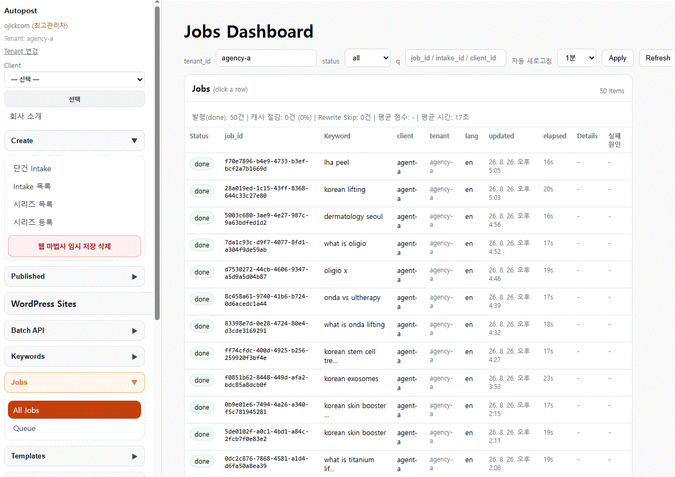The image size is (675, 477).
Task: Click the summary stats line 발행(done): 50건
Action: pos(330,117)
